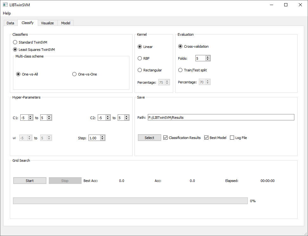The height and width of the screenshot is (236, 308).
Task: Switch to the Visualize tab
Action: click(47, 23)
